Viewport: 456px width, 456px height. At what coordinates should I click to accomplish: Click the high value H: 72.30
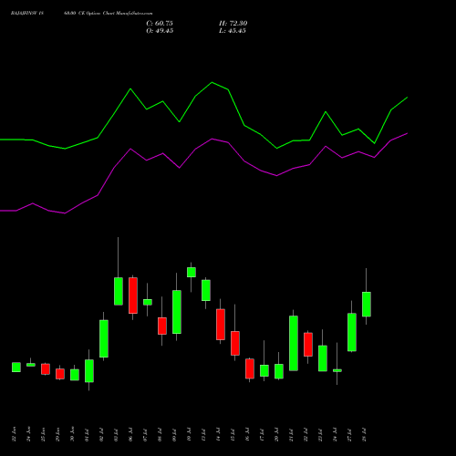233,24
